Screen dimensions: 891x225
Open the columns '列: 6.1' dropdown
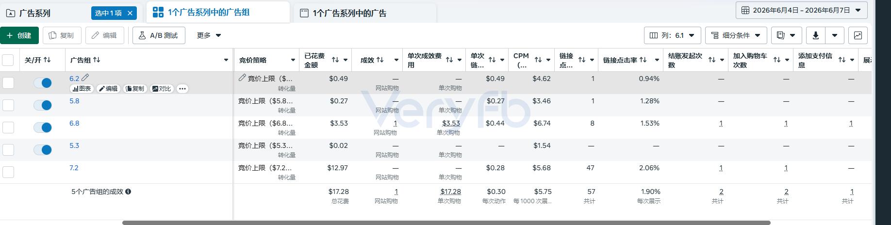672,35
